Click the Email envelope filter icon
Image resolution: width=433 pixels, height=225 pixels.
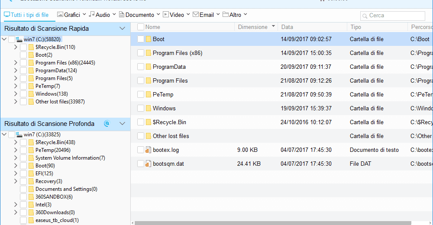196,15
